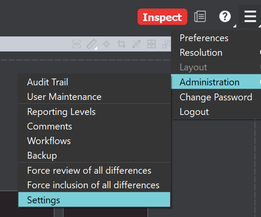261x217 pixels.
Task: Open Preferences from the menu
Action: click(x=204, y=38)
